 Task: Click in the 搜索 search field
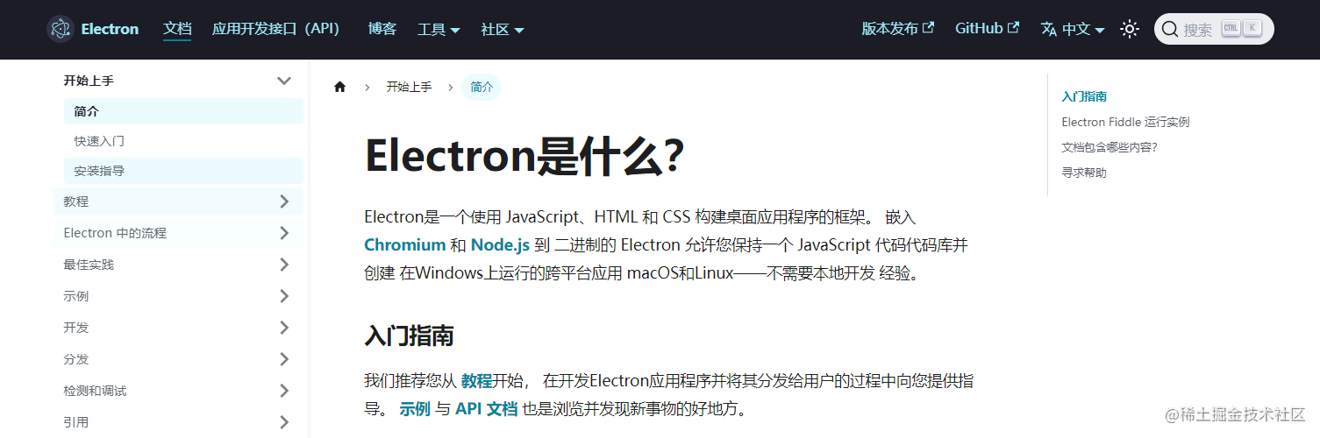point(1214,29)
